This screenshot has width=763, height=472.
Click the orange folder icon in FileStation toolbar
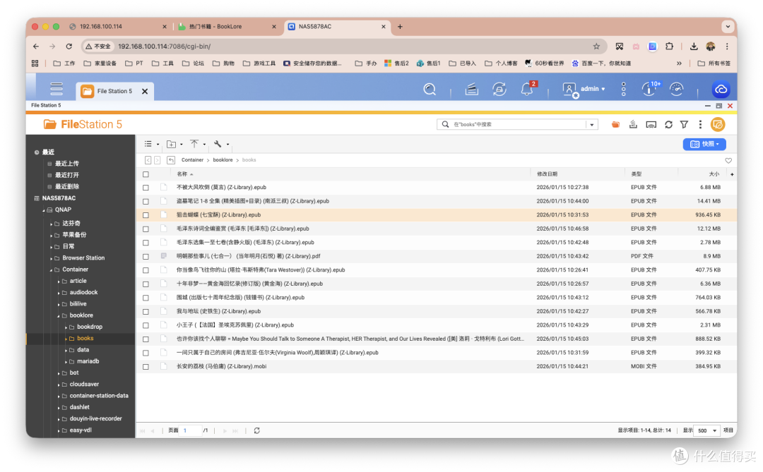point(615,124)
